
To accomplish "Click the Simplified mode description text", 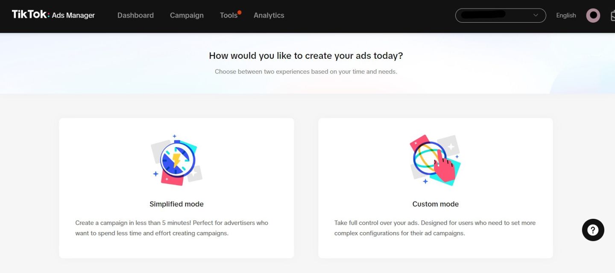I will click(172, 228).
